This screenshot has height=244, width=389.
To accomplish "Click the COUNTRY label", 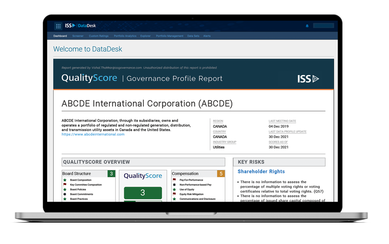I will click(x=220, y=132).
